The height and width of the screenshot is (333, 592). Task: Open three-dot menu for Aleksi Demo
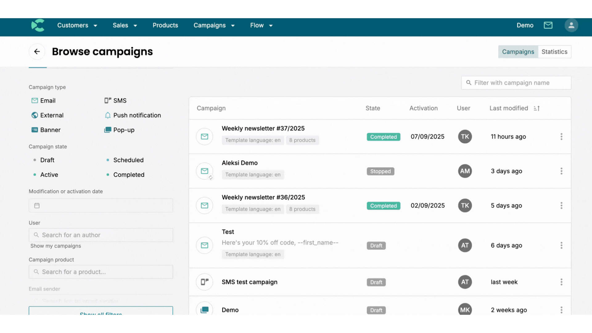[561, 171]
